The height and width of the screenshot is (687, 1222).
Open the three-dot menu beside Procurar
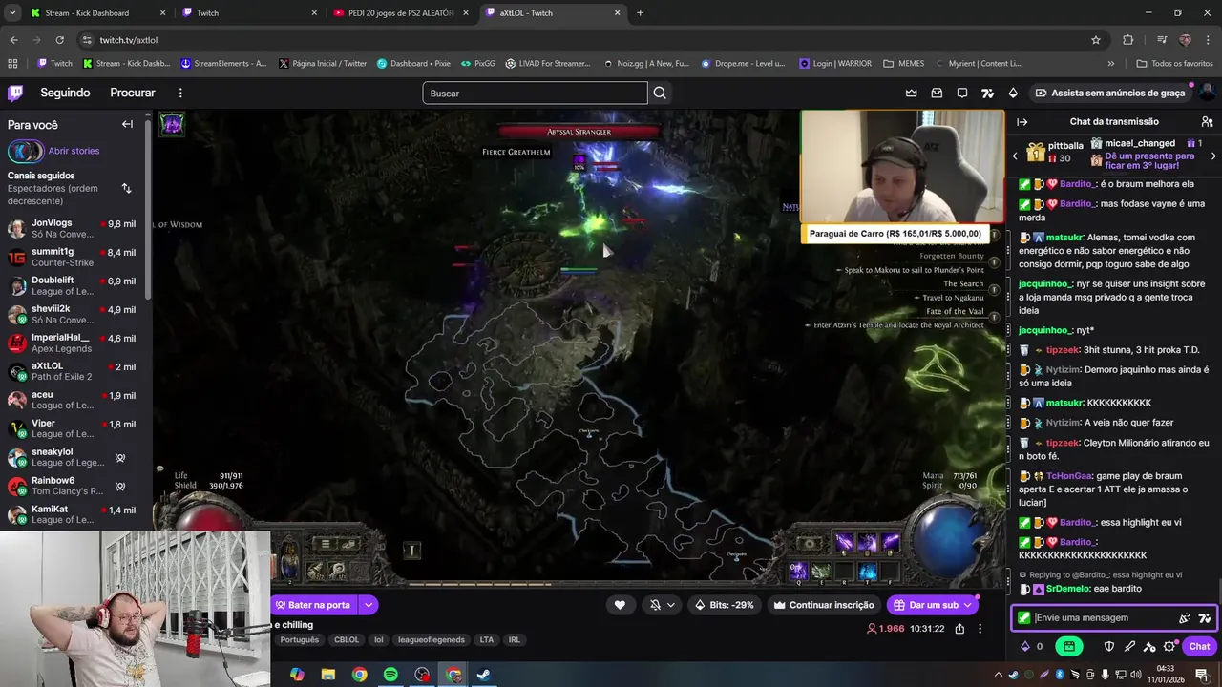(180, 93)
